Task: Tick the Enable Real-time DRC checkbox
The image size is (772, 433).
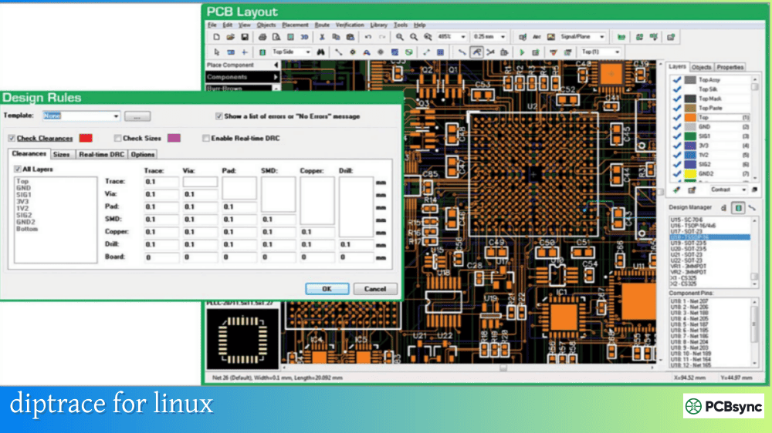Action: point(206,138)
